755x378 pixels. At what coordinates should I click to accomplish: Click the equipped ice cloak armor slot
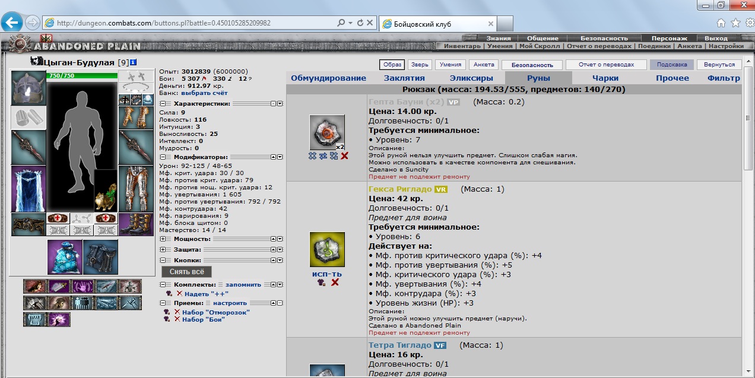click(x=28, y=189)
